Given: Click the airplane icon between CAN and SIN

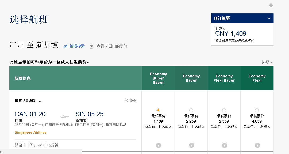Looking at the screenshot, I should point(65,117).
